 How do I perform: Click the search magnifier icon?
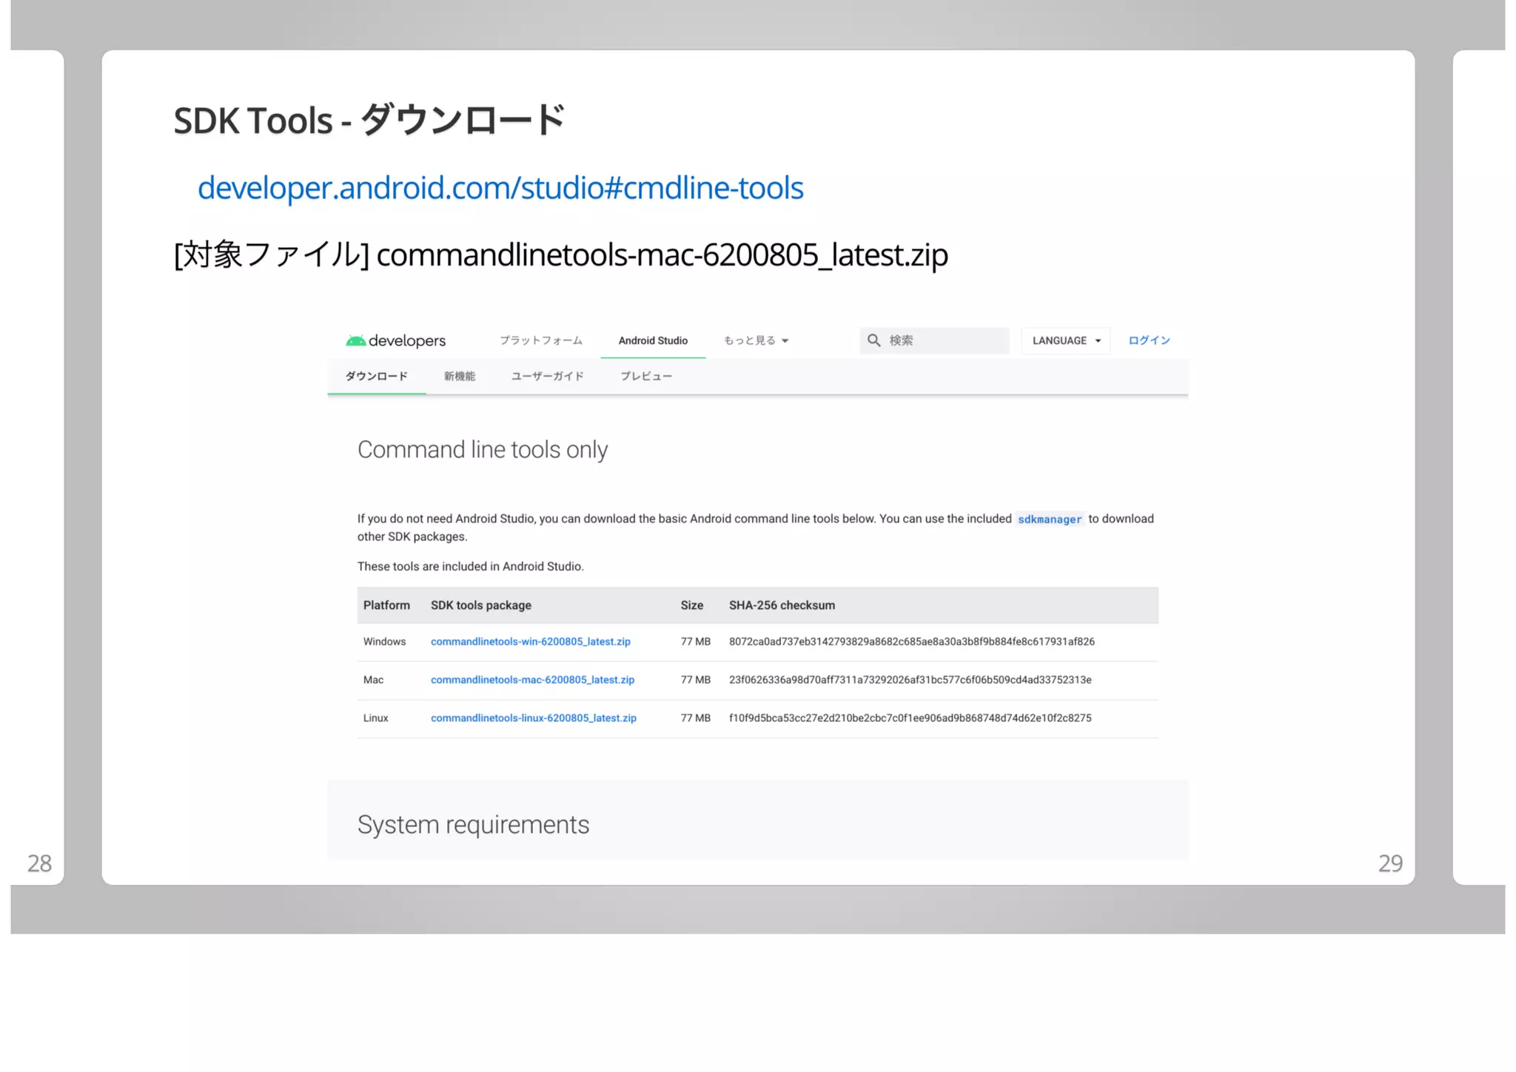click(874, 340)
